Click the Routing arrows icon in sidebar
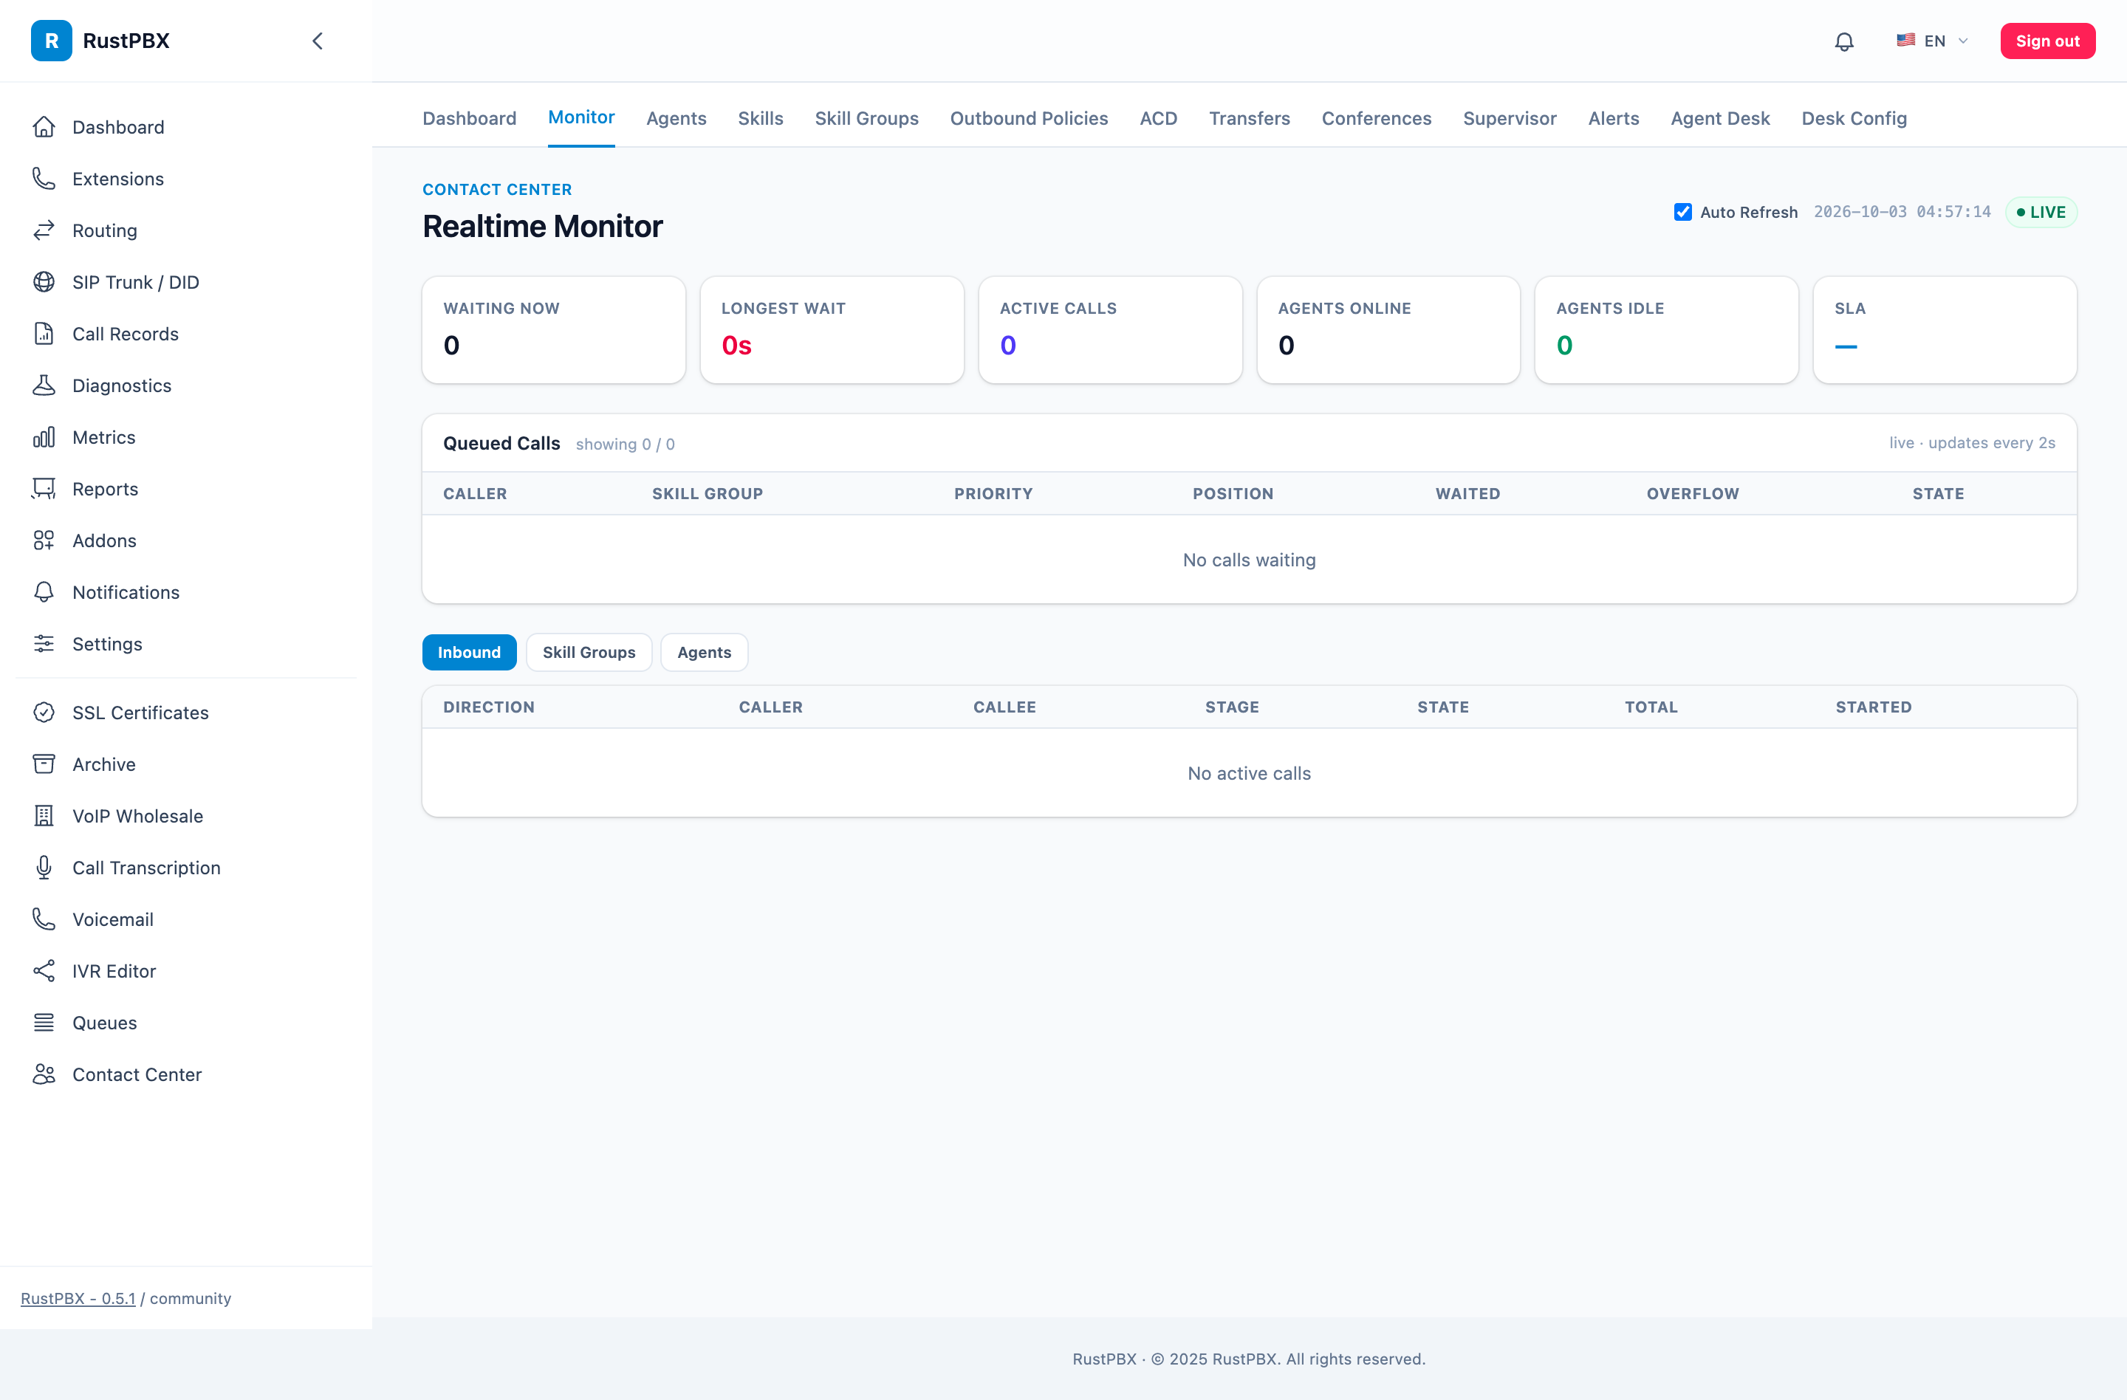 click(44, 230)
